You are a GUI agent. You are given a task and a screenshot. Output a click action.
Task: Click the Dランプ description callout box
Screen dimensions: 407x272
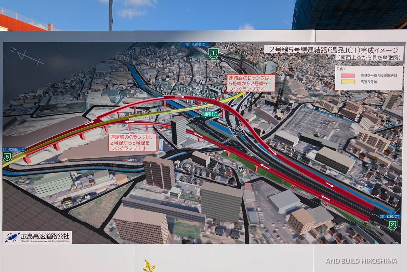tap(251, 83)
